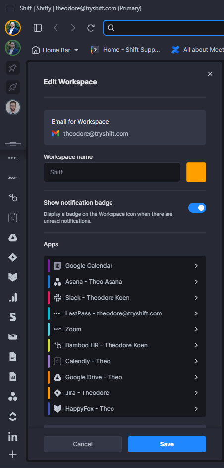Expand Calendly - Theo chevron
This screenshot has width=224, height=469.
196,361
